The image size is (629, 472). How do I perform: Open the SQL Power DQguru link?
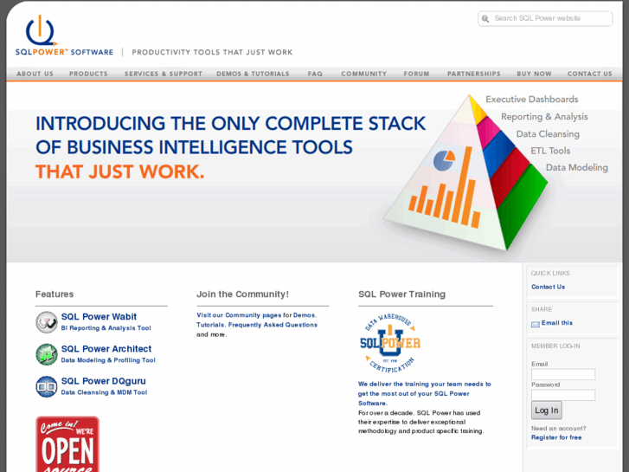point(104,381)
